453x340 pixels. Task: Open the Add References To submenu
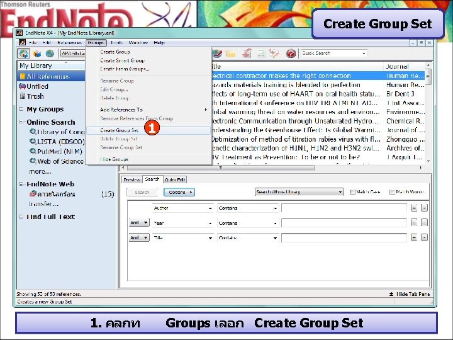tap(148, 110)
